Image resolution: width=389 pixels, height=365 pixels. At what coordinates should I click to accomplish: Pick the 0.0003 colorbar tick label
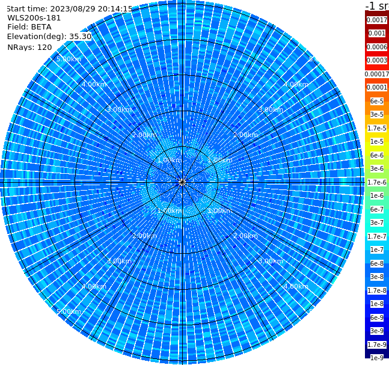pos(377,60)
